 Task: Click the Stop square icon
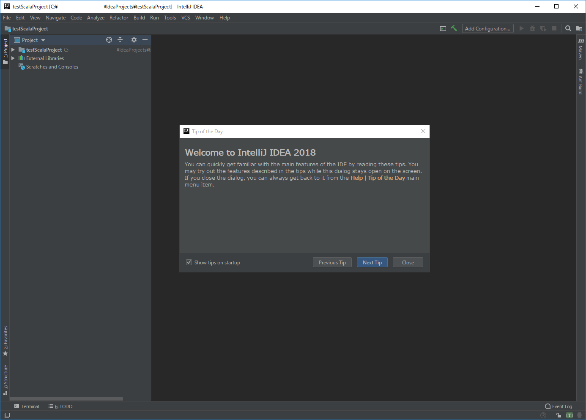pyautogui.click(x=554, y=29)
